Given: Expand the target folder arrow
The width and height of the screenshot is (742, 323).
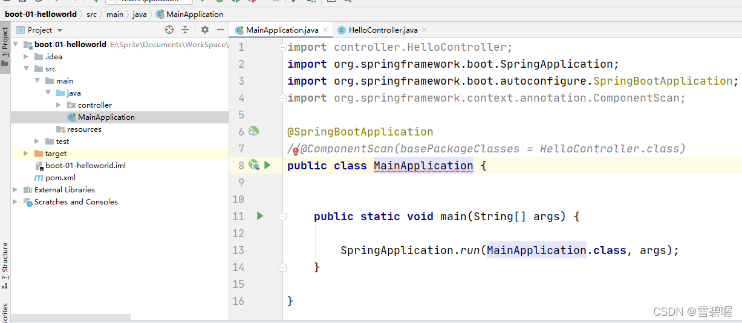Looking at the screenshot, I should coord(26,153).
